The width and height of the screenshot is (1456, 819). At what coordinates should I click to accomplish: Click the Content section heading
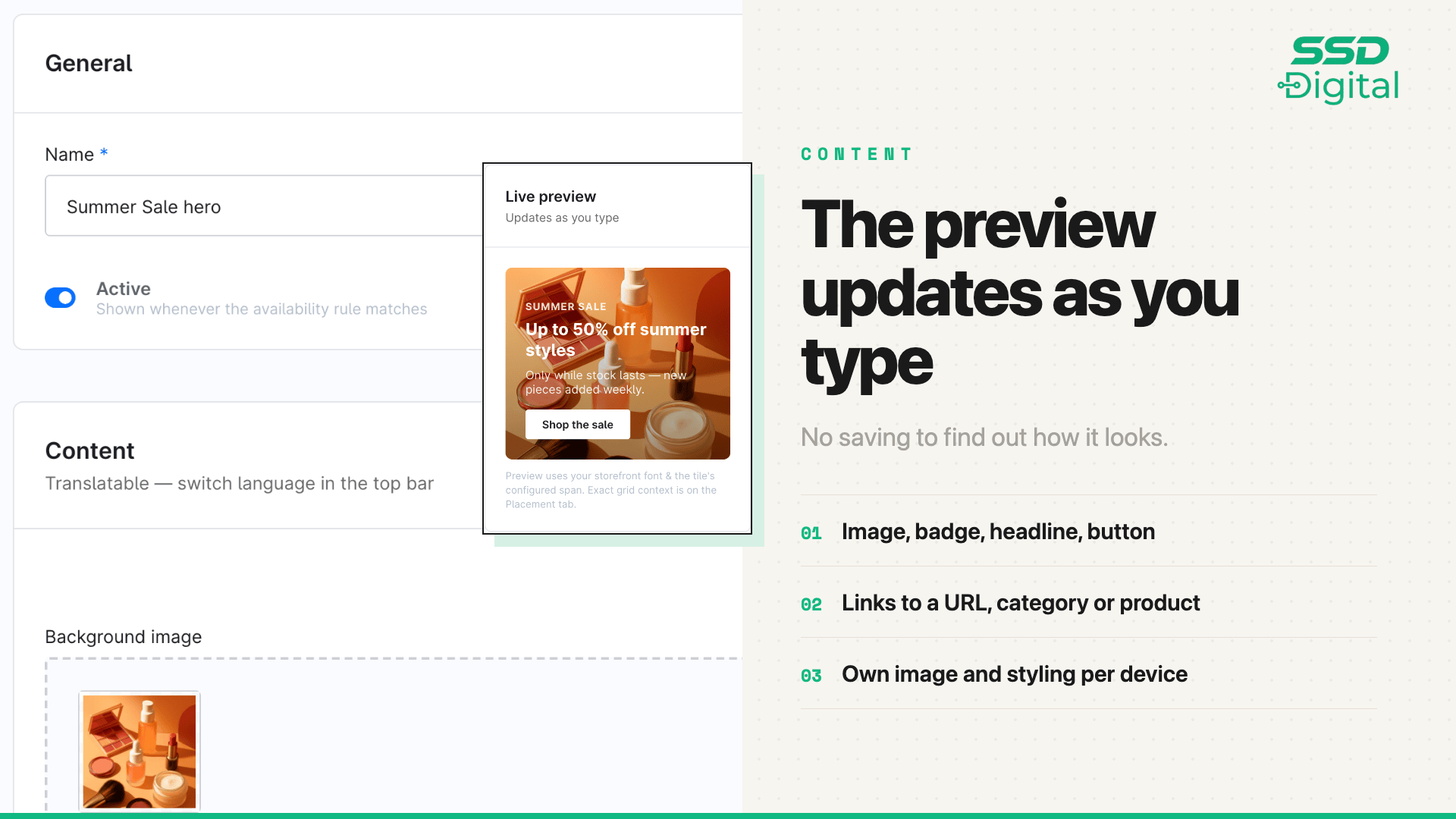click(x=89, y=451)
